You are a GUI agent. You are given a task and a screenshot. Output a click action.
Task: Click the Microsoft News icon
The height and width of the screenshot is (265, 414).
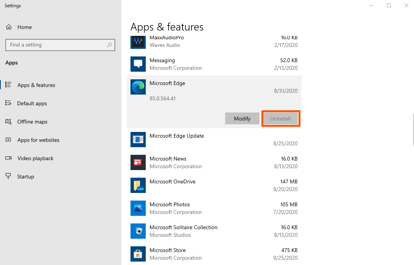click(138, 162)
